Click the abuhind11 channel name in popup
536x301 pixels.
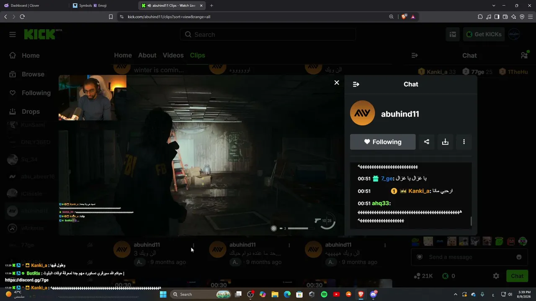click(400, 114)
